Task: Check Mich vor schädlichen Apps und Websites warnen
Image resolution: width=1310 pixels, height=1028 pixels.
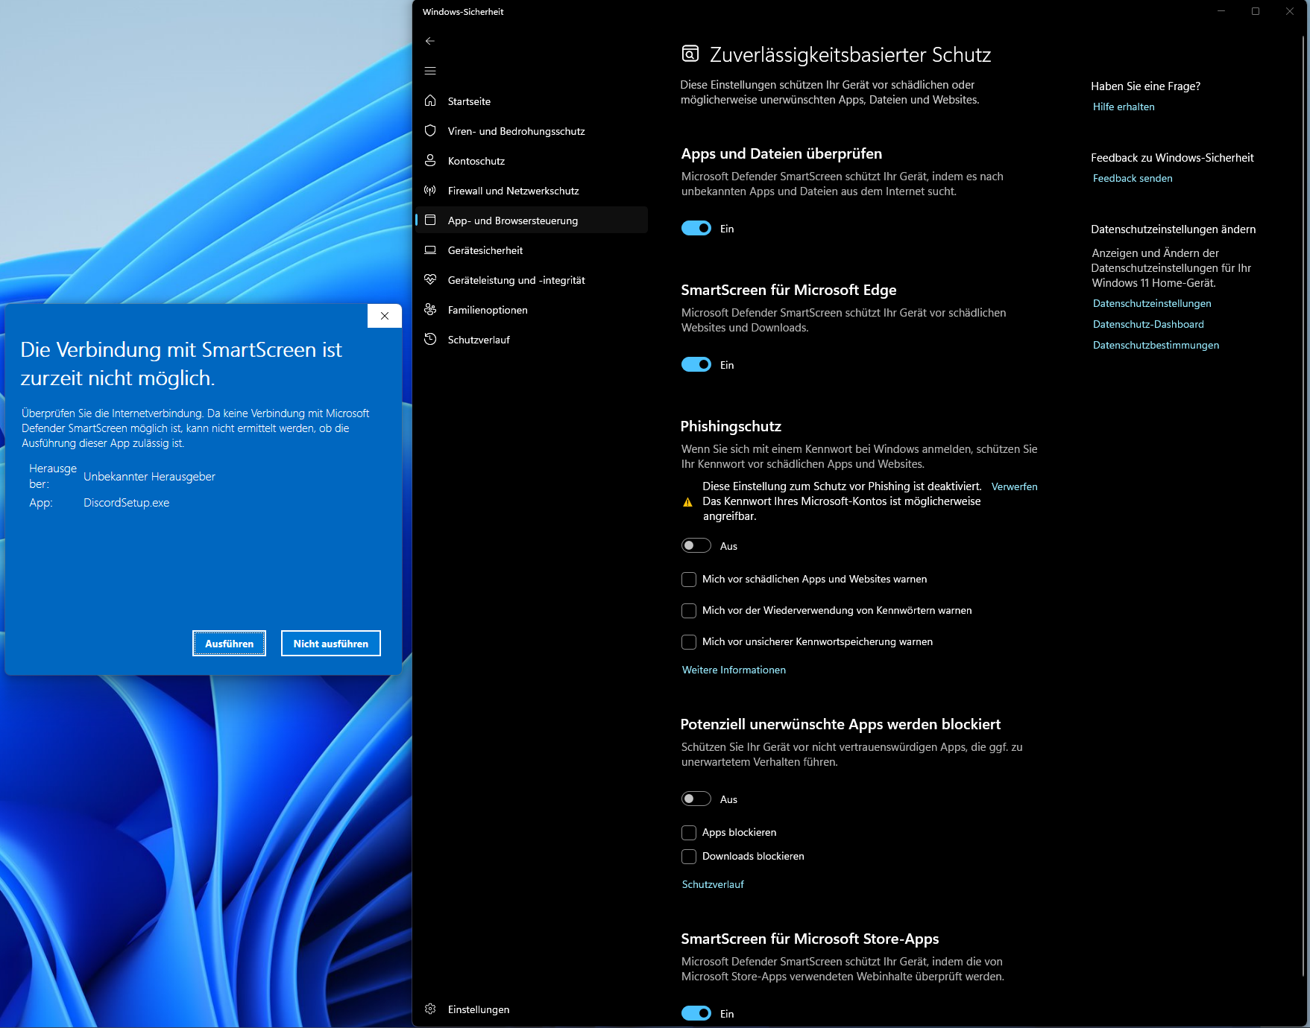Action: coord(689,579)
